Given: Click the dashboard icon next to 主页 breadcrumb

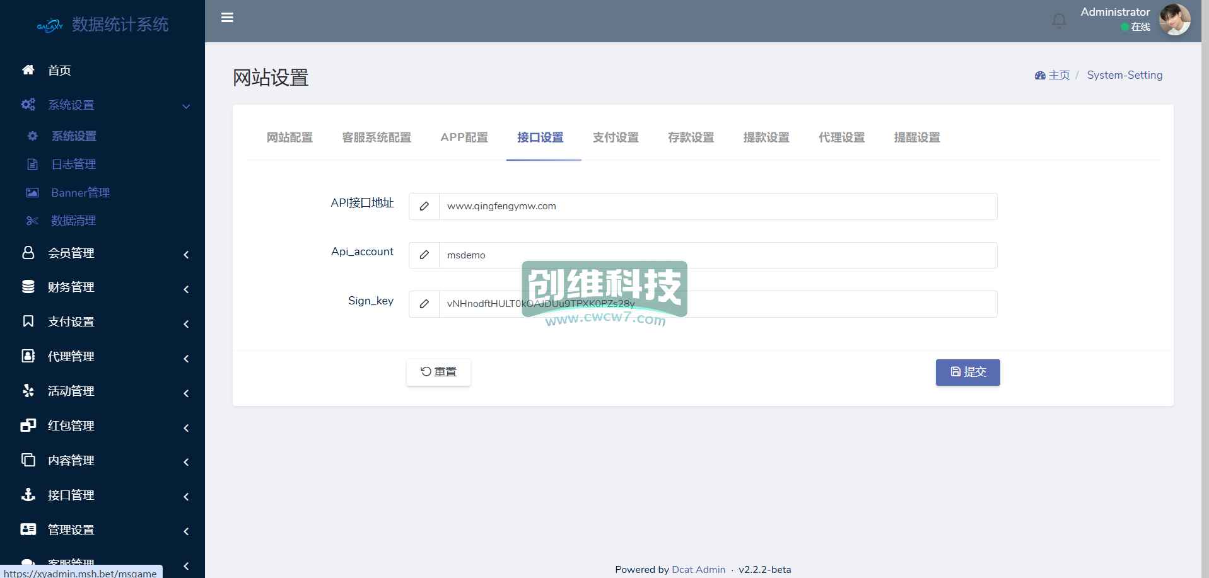Looking at the screenshot, I should (x=1040, y=76).
